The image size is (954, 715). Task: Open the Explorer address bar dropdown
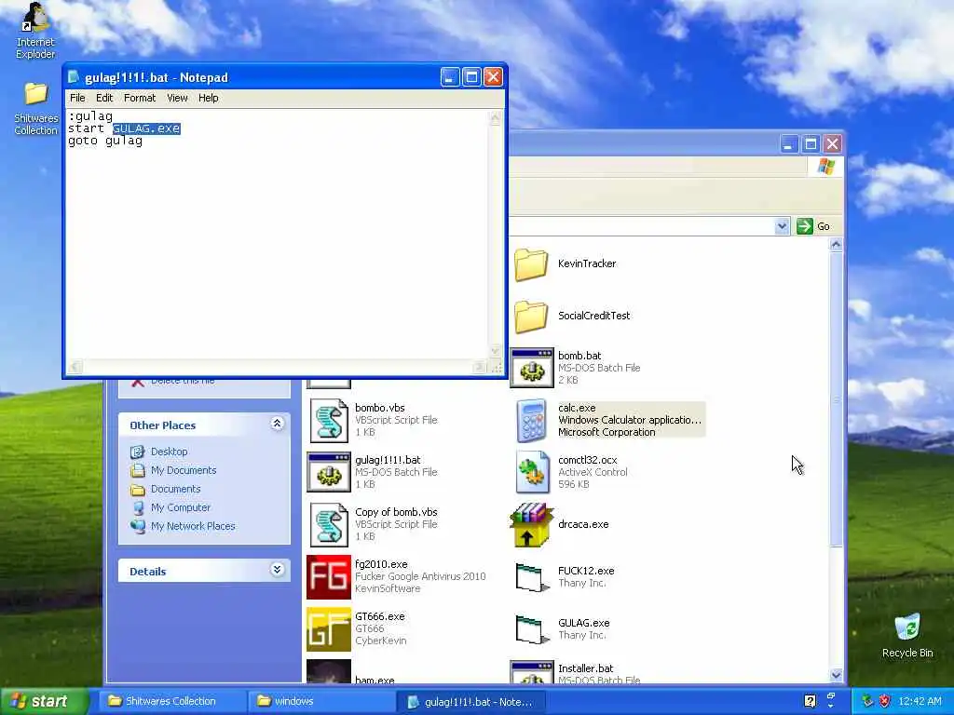pos(782,226)
